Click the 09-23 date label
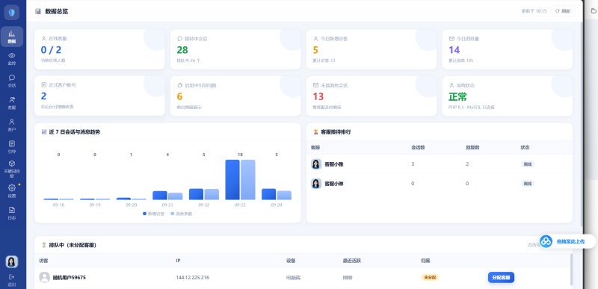This screenshot has height=289, width=598. [240, 205]
